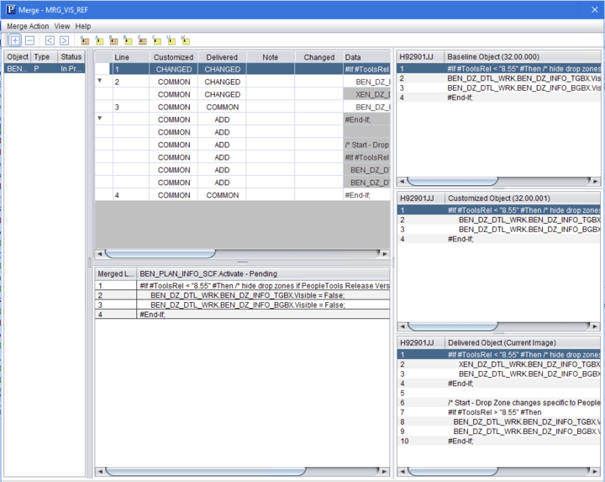Click the merged pane horizontal scrollbar thumb

tap(206, 471)
